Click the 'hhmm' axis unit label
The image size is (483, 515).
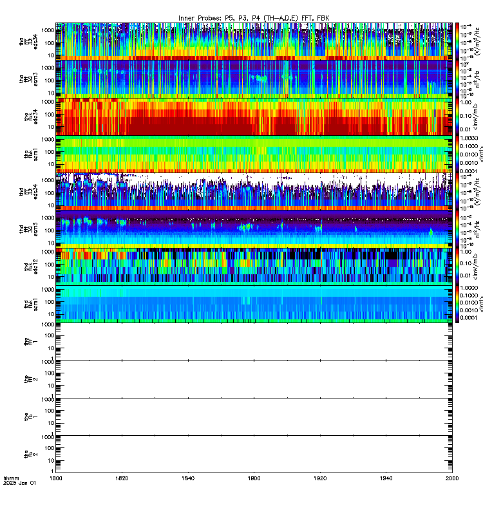tap(11, 478)
